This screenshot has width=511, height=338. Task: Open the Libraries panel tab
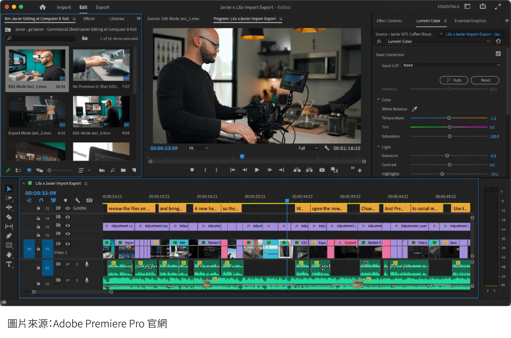click(x=117, y=19)
